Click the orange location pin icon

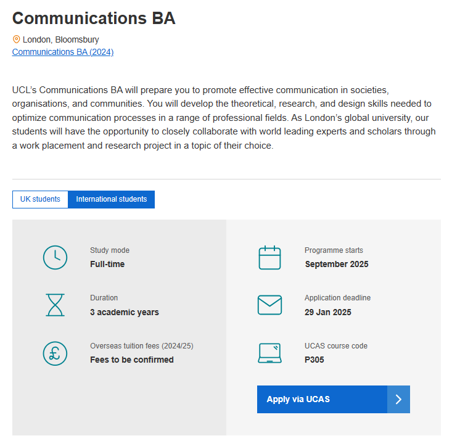pyautogui.click(x=17, y=39)
